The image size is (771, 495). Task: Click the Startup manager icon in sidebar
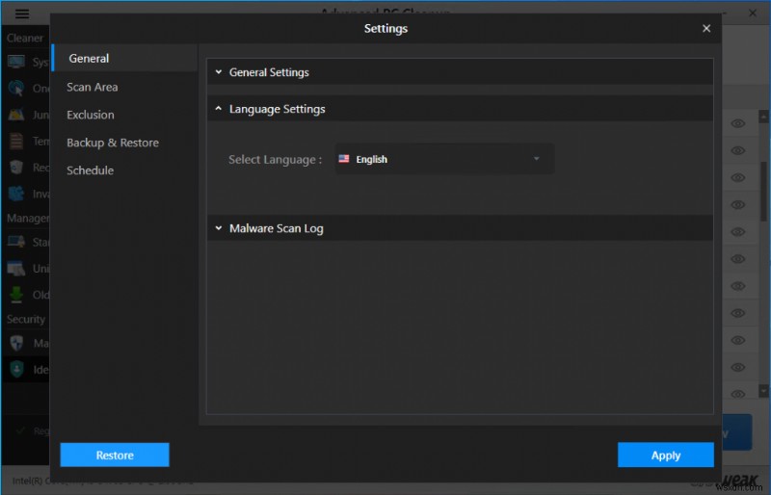pyautogui.click(x=15, y=242)
